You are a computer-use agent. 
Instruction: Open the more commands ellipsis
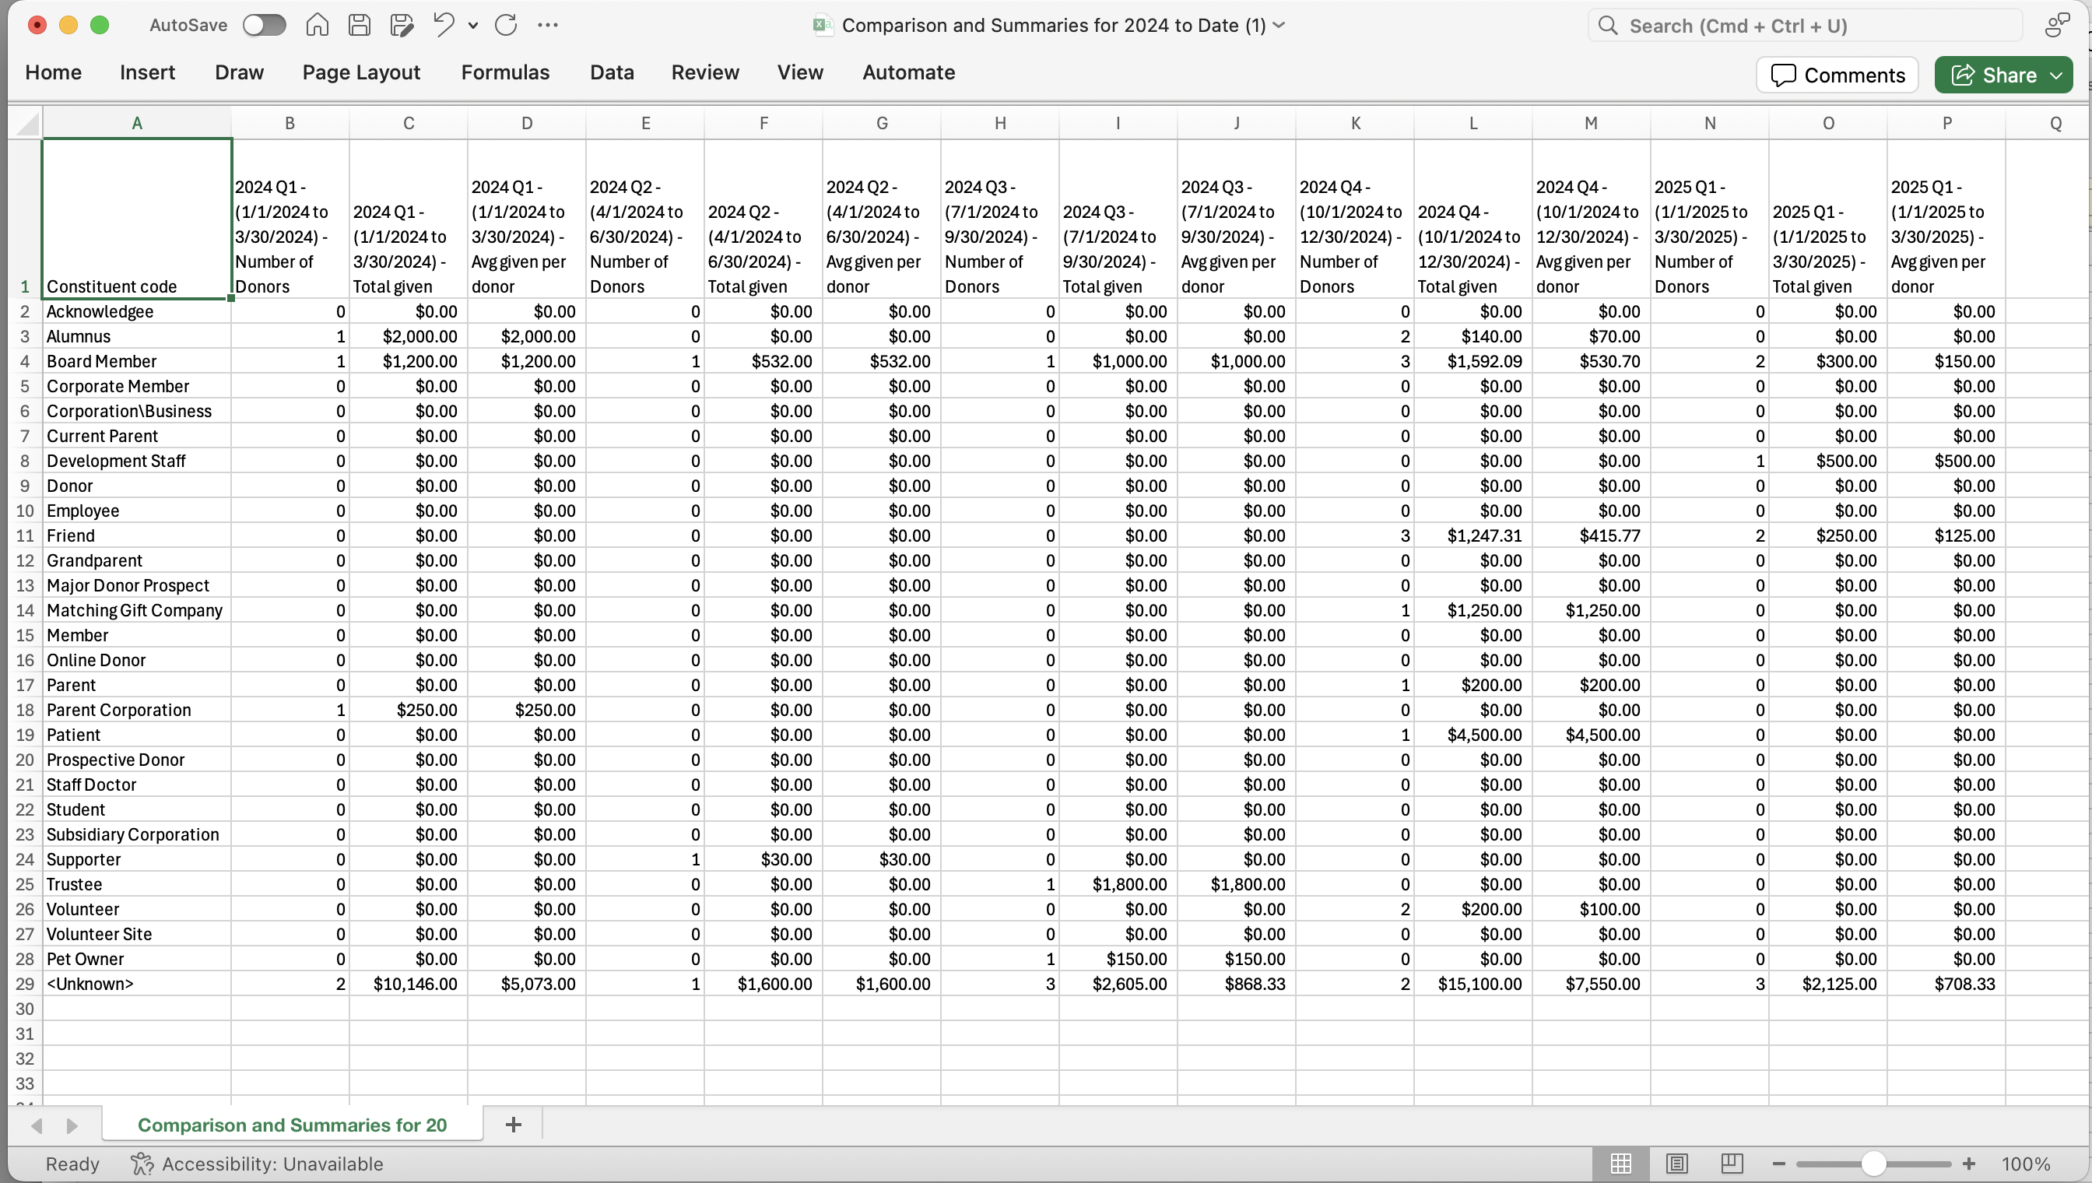pyautogui.click(x=548, y=25)
